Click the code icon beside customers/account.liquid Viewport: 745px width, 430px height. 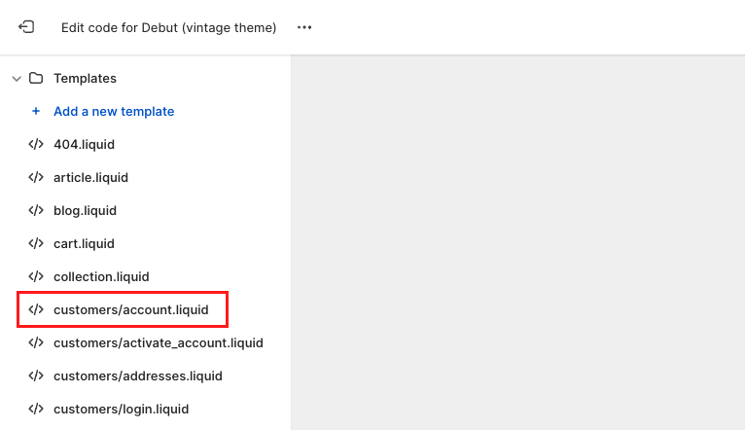(36, 309)
